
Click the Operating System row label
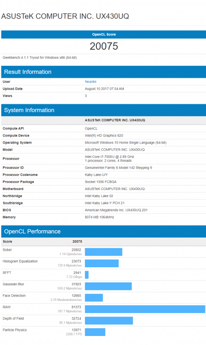tap(17, 143)
